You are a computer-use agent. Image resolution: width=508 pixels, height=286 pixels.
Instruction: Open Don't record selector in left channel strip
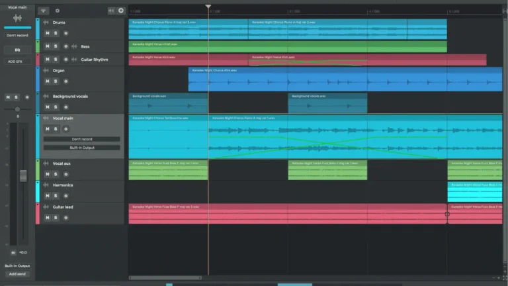pyautogui.click(x=17, y=35)
